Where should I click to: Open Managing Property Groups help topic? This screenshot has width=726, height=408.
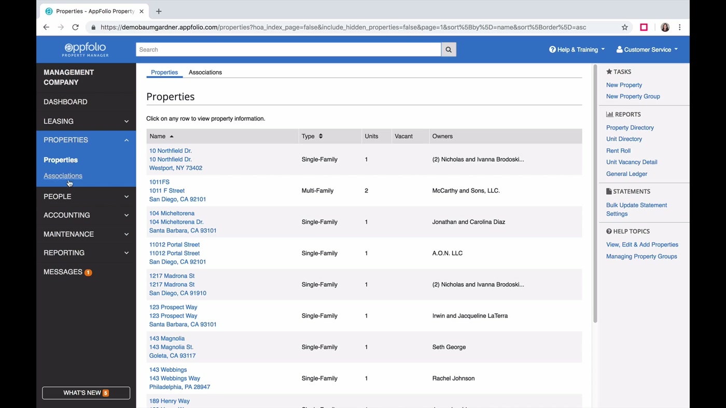[x=641, y=256]
